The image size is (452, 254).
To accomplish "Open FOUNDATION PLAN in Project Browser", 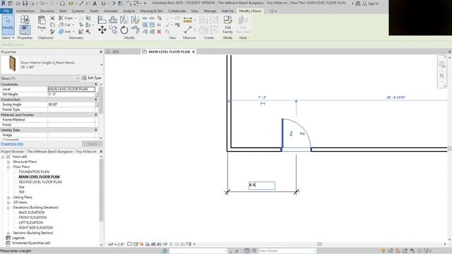I will pos(34,172).
